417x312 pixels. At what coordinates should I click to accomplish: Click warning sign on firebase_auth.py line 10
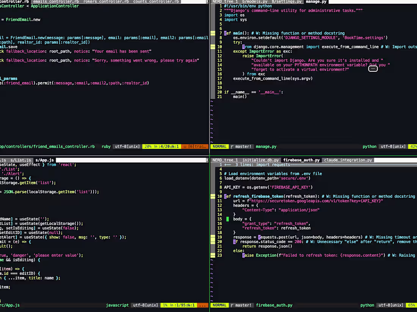[x=213, y=196]
